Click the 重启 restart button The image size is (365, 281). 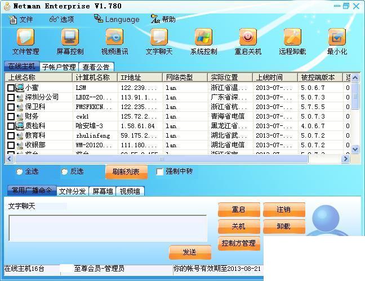(239, 210)
